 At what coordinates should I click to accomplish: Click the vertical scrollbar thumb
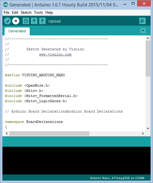pyautogui.click(x=148, y=59)
